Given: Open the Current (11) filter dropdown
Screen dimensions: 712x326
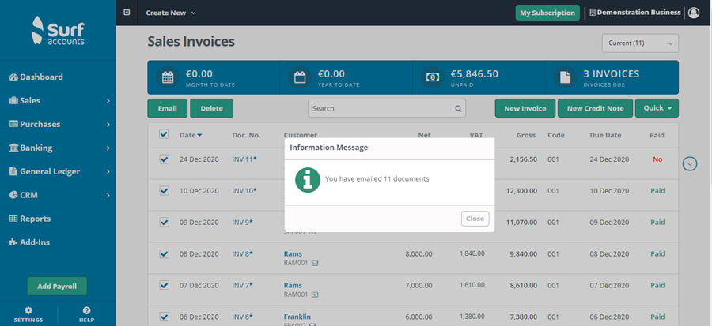Looking at the screenshot, I should click(639, 43).
